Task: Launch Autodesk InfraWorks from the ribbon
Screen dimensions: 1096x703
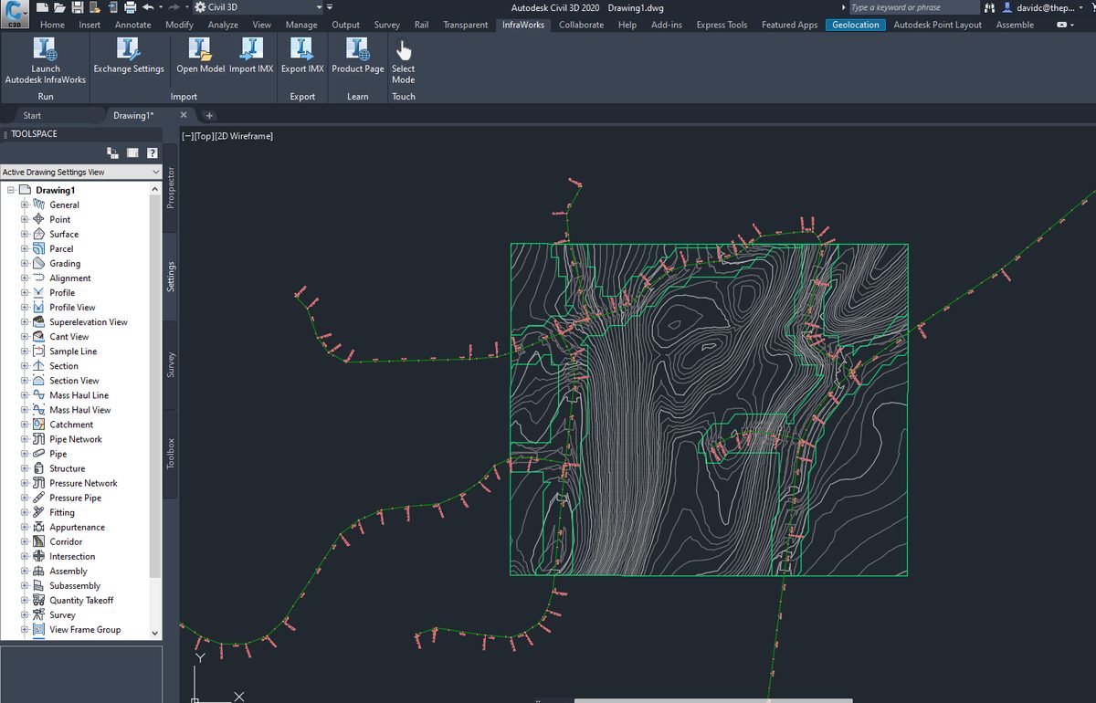Action: pyautogui.click(x=45, y=60)
